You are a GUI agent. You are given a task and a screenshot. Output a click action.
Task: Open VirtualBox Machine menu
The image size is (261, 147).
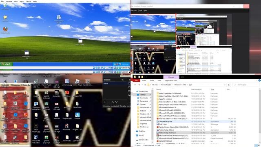tap(9, 1)
